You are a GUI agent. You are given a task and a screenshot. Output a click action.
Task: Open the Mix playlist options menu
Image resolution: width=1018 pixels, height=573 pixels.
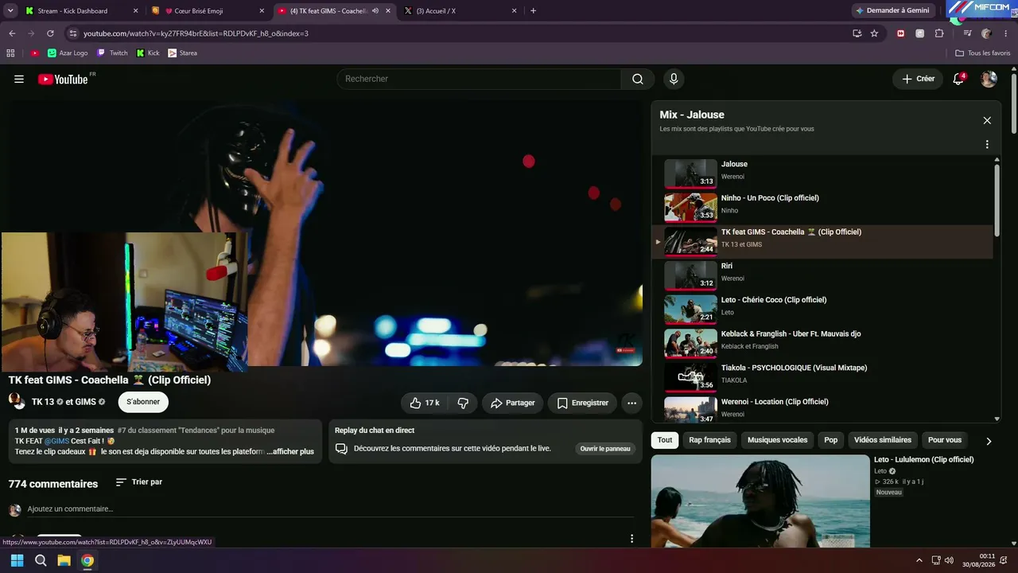click(x=987, y=145)
